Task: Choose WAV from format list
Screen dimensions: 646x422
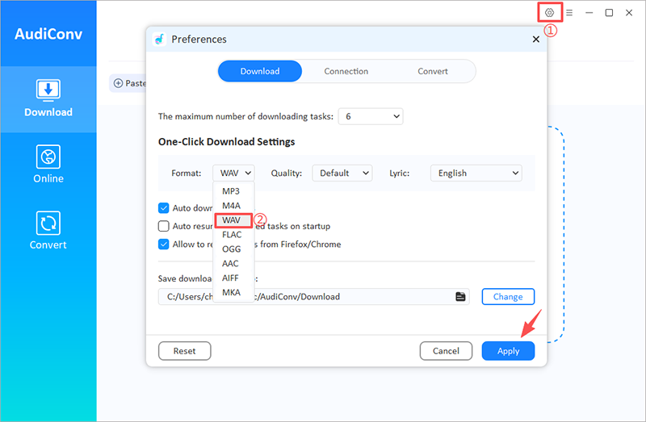Action: click(233, 220)
